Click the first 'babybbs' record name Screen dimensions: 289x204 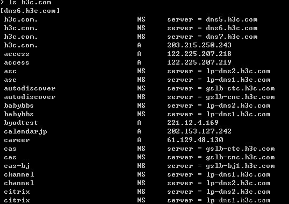pos(19,106)
